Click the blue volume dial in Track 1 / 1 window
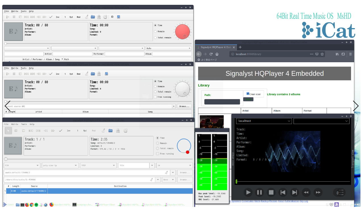The image size is (361, 209). pyautogui.click(x=184, y=146)
